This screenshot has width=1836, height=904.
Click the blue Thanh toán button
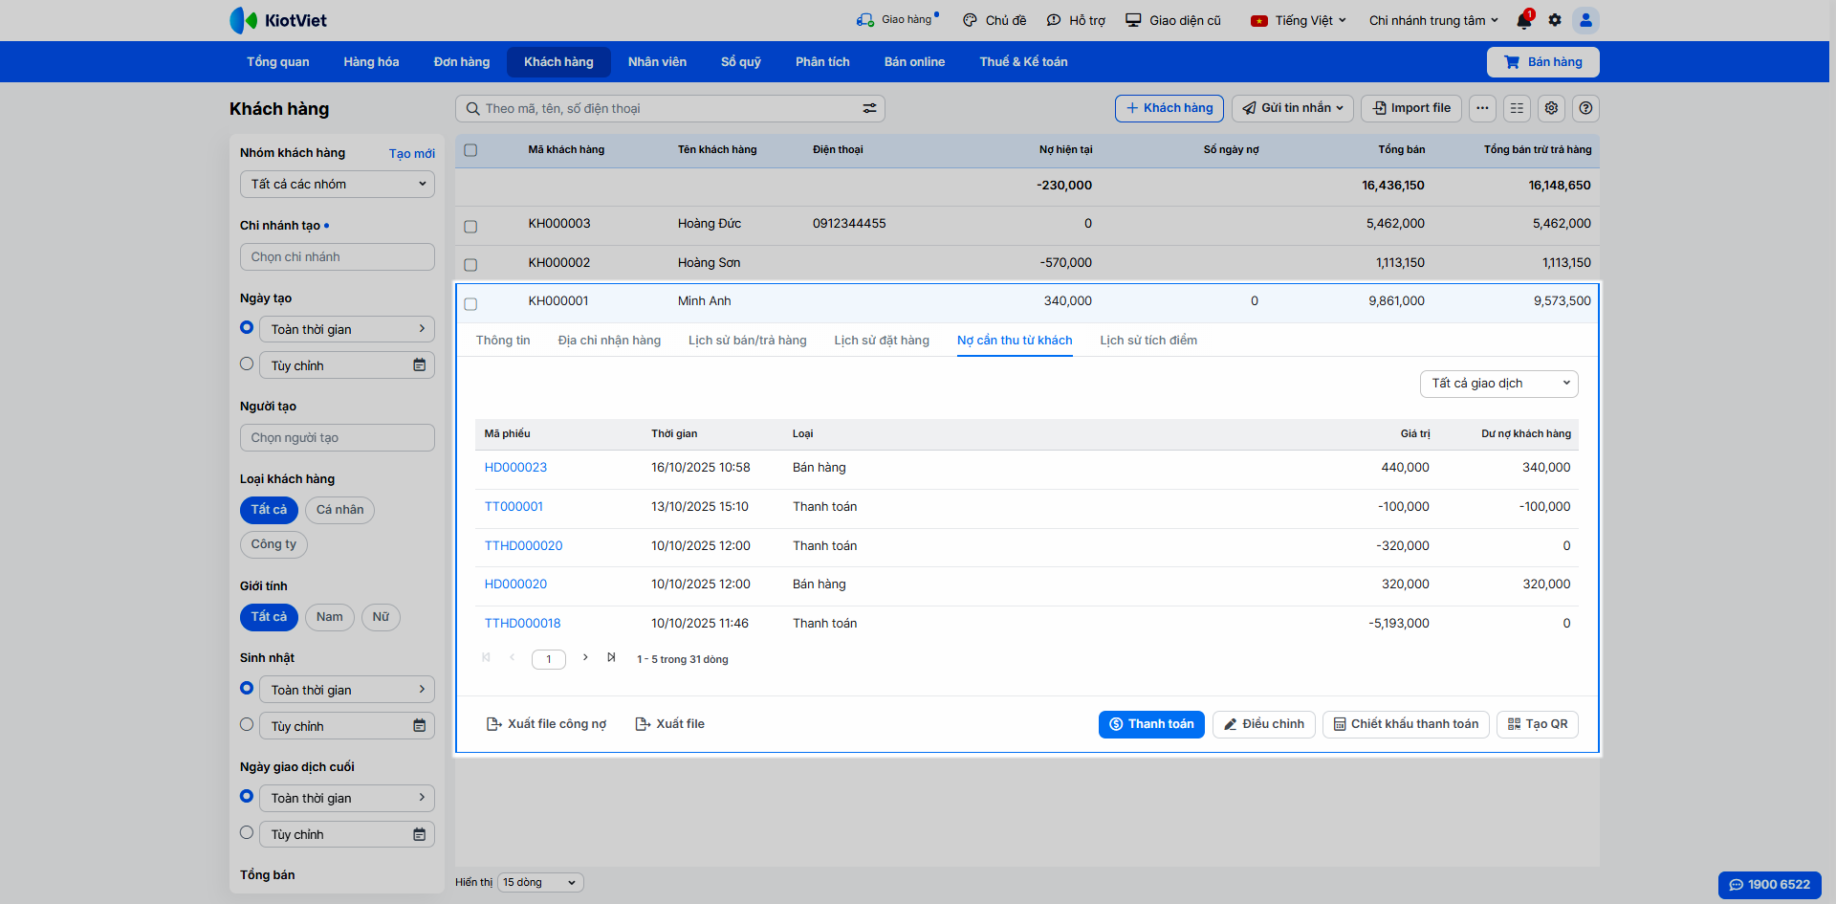point(1150,724)
